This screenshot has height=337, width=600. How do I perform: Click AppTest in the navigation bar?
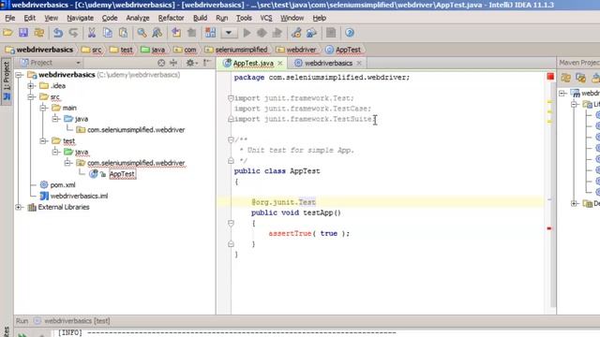point(343,50)
